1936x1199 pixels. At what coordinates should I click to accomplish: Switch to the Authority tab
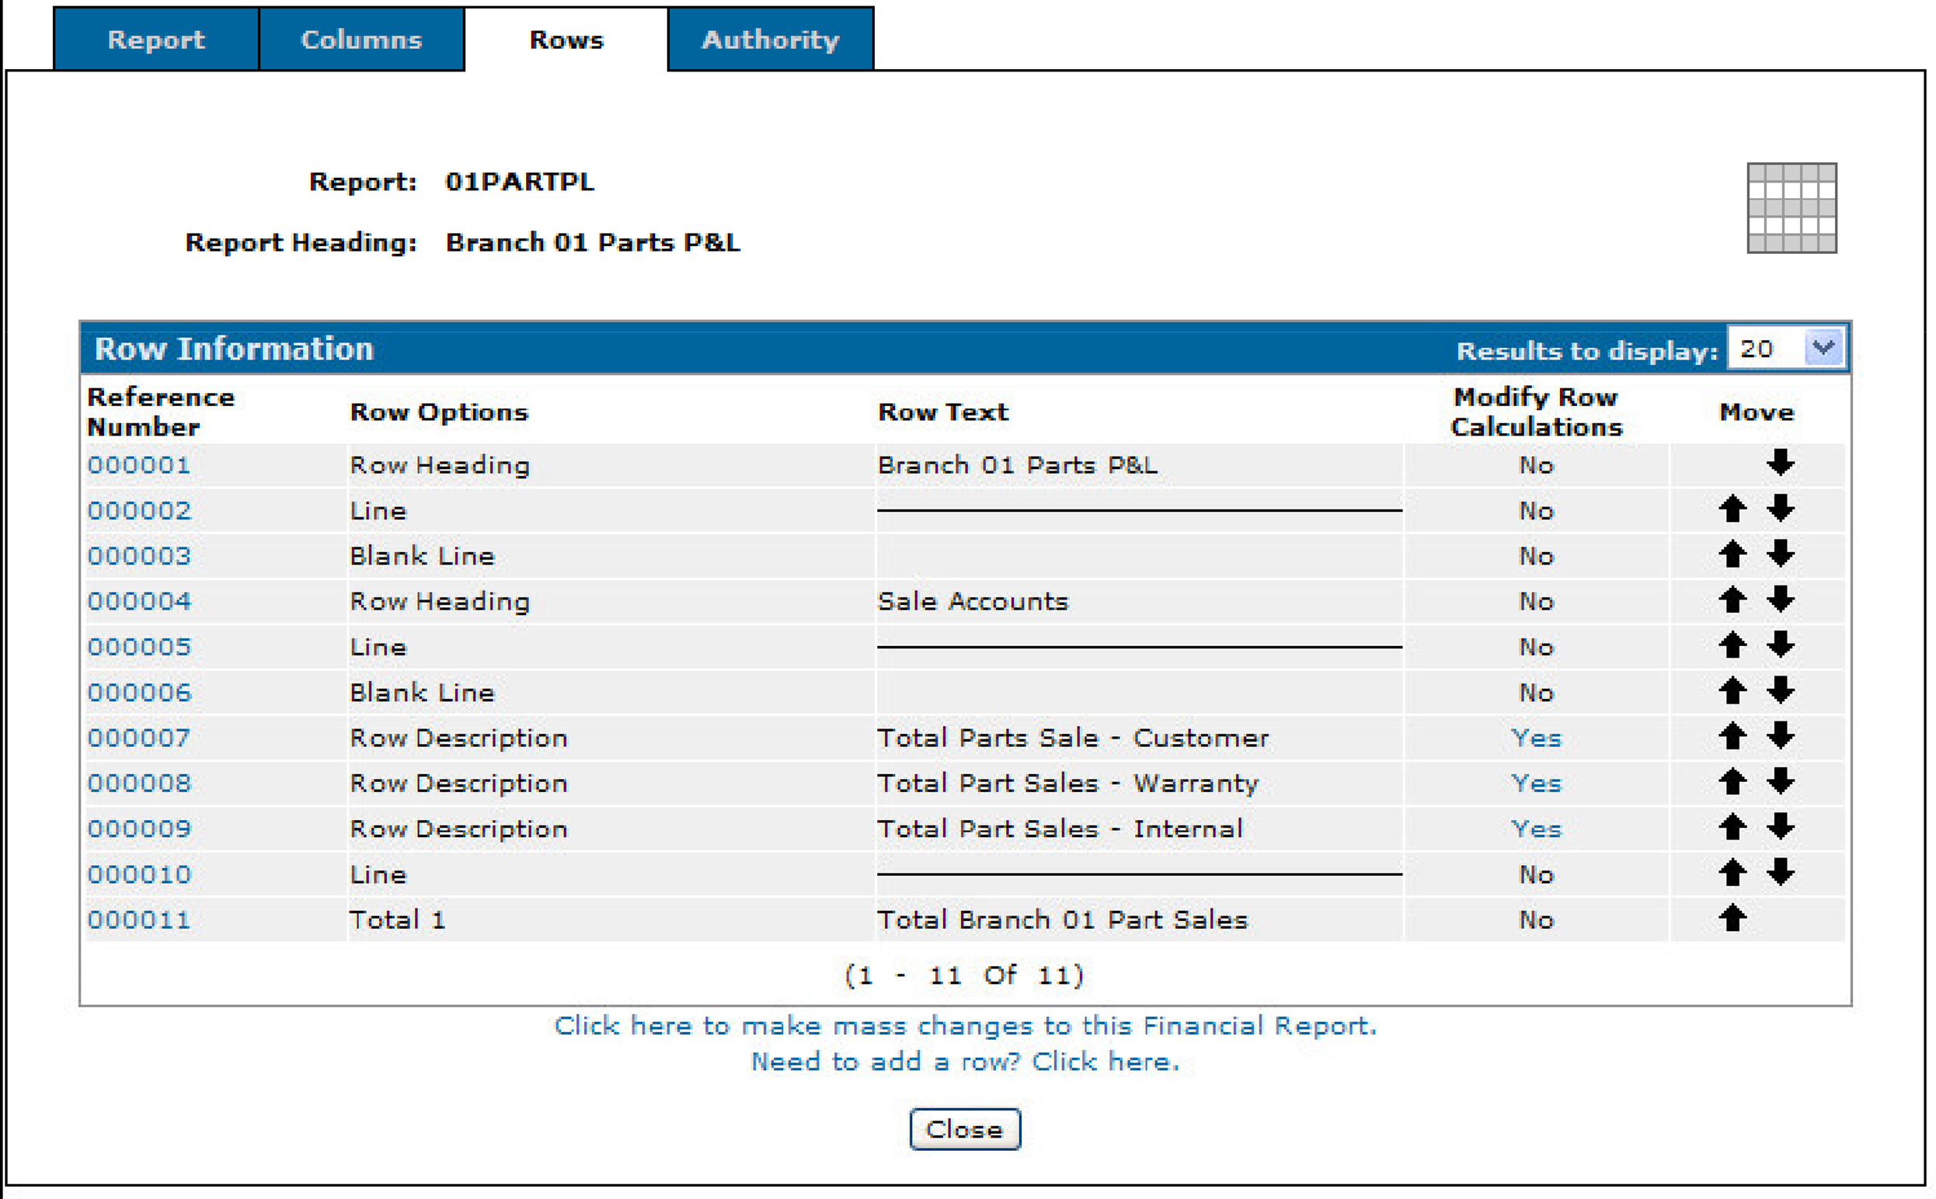(771, 40)
